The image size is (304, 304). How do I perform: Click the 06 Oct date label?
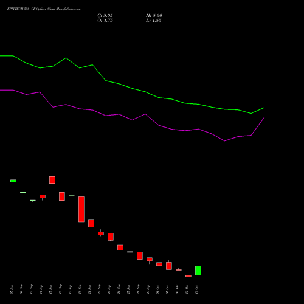click(x=177, y=289)
